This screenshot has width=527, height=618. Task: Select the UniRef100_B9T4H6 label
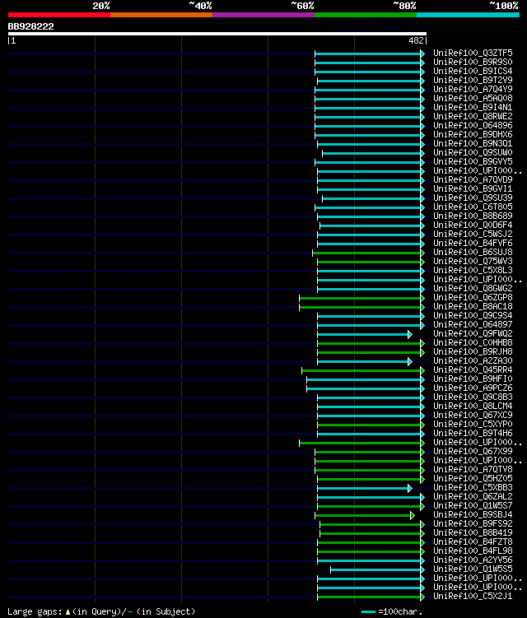coord(473,433)
